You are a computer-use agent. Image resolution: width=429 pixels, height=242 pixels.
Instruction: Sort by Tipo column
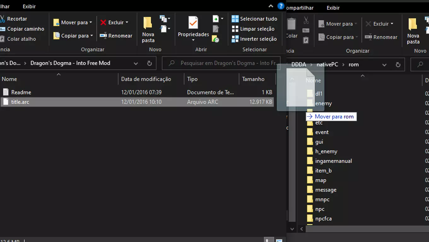pos(211,79)
